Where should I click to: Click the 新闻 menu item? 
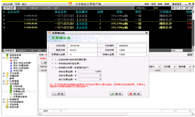click(x=167, y=4)
